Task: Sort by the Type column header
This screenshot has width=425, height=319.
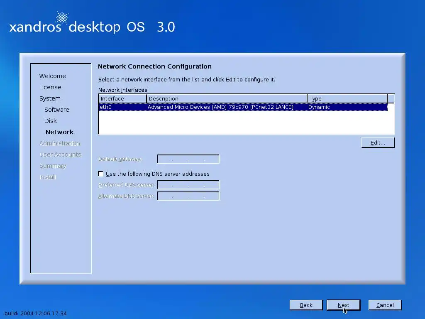Action: coord(347,99)
